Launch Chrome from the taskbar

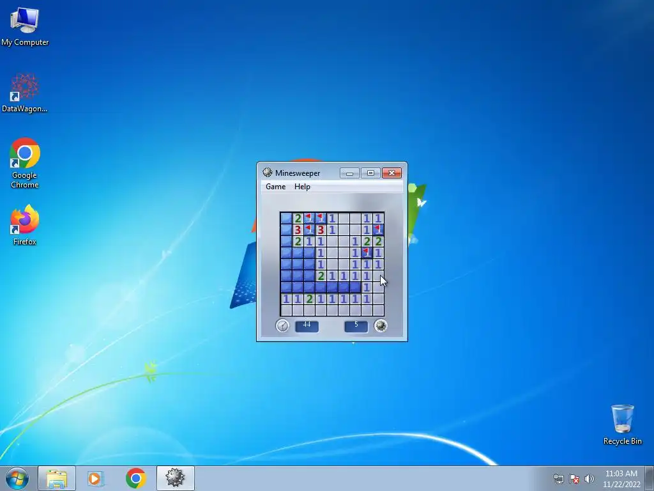(x=135, y=478)
